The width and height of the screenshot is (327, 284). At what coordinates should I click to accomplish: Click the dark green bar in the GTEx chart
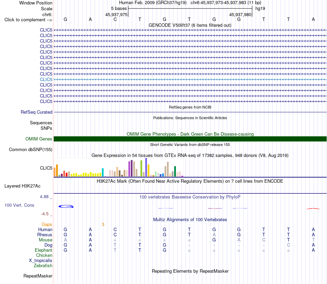(x=175, y=171)
